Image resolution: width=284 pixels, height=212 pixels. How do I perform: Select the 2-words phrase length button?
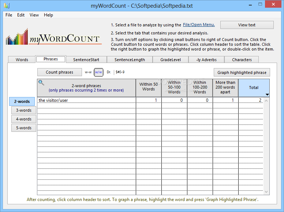[x=22, y=101]
